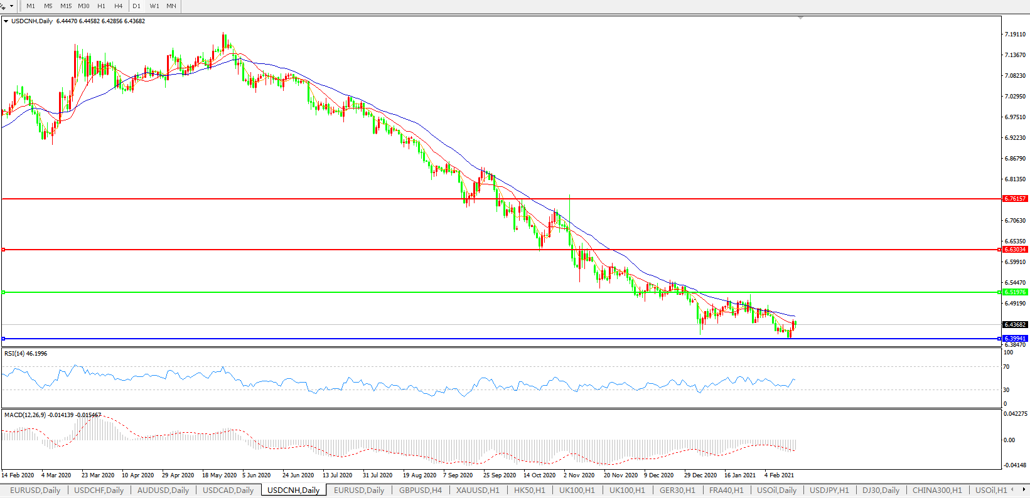1030x498 pixels.
Task: Go to the USDJPY,H1 chart
Action: [x=829, y=490]
